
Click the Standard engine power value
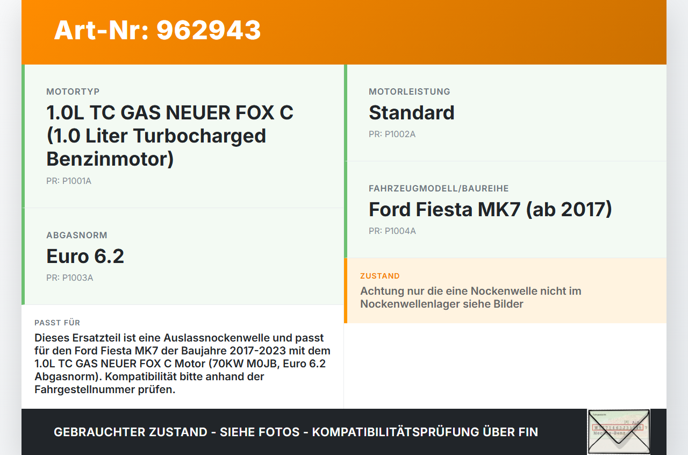[x=411, y=112]
